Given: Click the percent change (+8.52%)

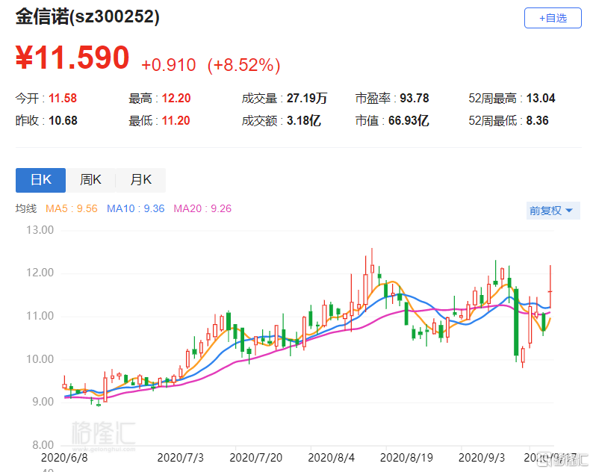Looking at the screenshot, I should (244, 65).
